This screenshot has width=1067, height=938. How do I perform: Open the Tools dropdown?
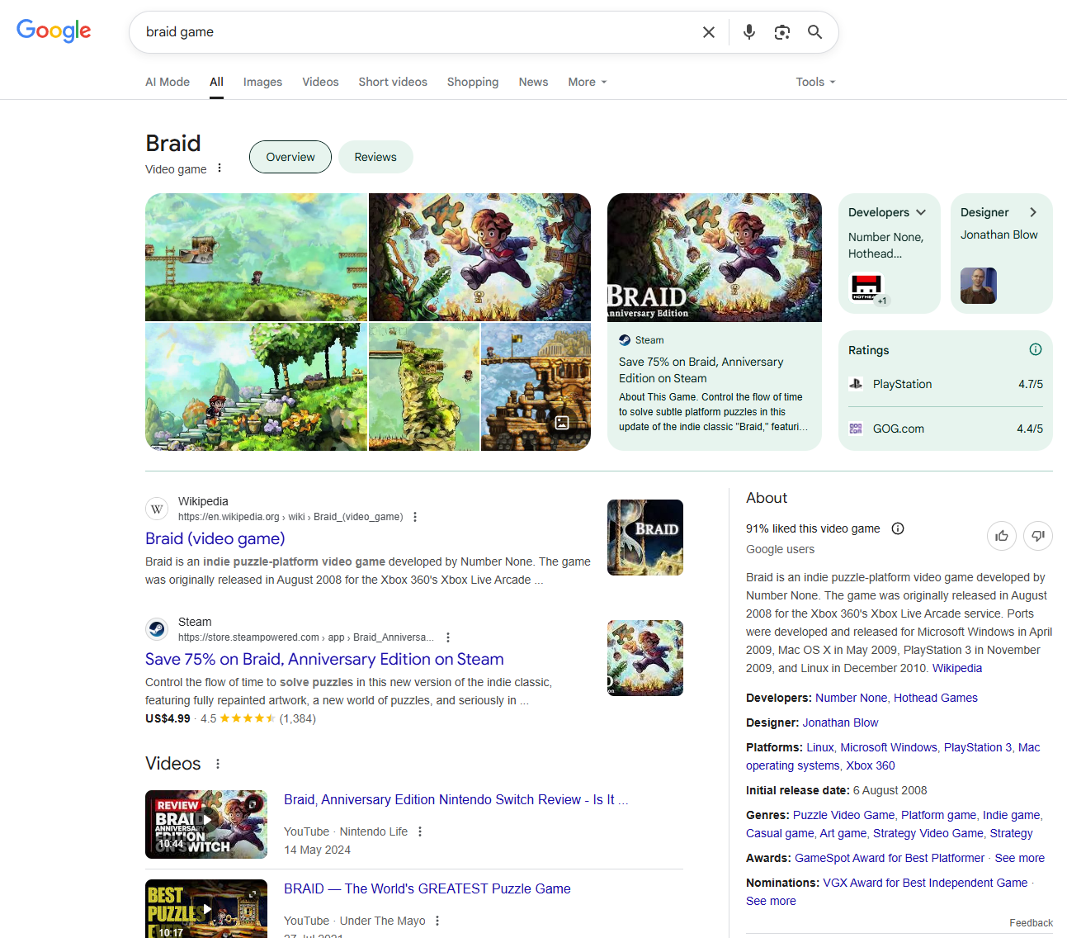pyautogui.click(x=815, y=82)
